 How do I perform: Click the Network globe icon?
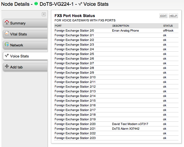7,45
